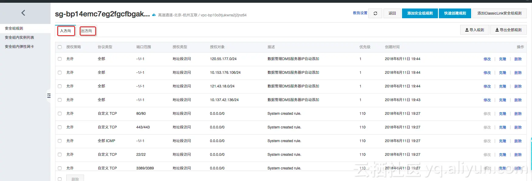The height and width of the screenshot is (181, 532).
Task: Click 删除 for the 443/443 rule
Action: pyautogui.click(x=518, y=127)
